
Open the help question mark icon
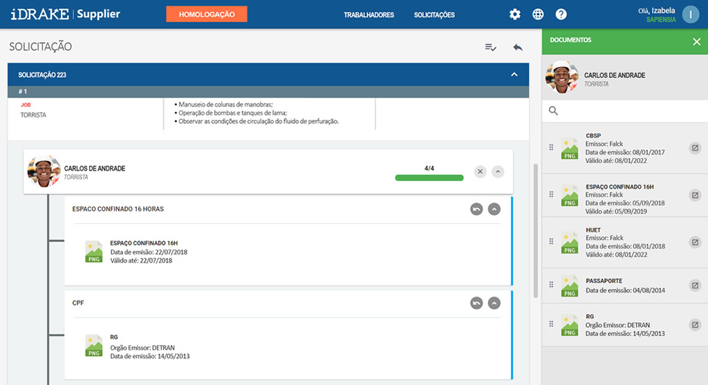pyautogui.click(x=561, y=15)
